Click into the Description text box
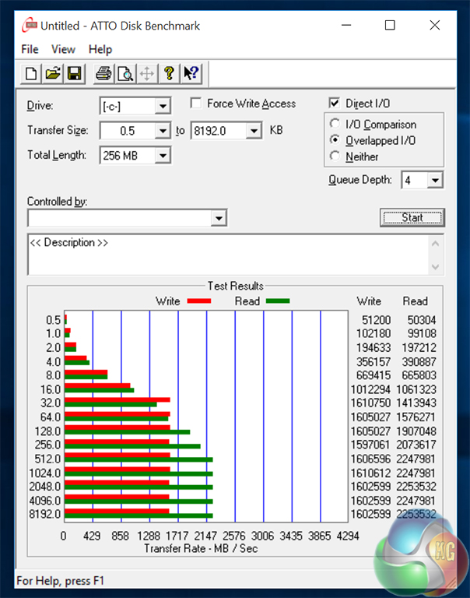The image size is (470, 598). (x=227, y=255)
